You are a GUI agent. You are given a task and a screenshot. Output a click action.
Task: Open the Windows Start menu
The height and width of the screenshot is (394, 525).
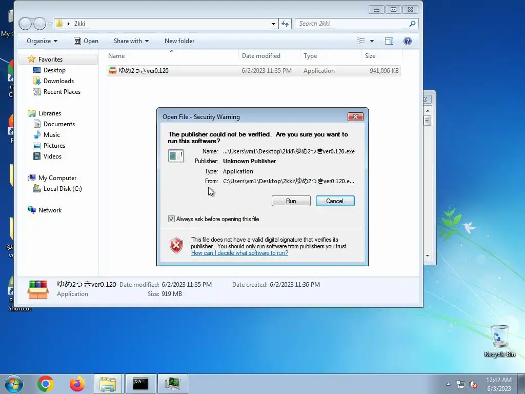(x=14, y=384)
